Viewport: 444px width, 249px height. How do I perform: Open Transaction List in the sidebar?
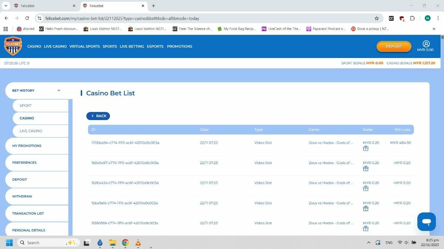pos(28,214)
